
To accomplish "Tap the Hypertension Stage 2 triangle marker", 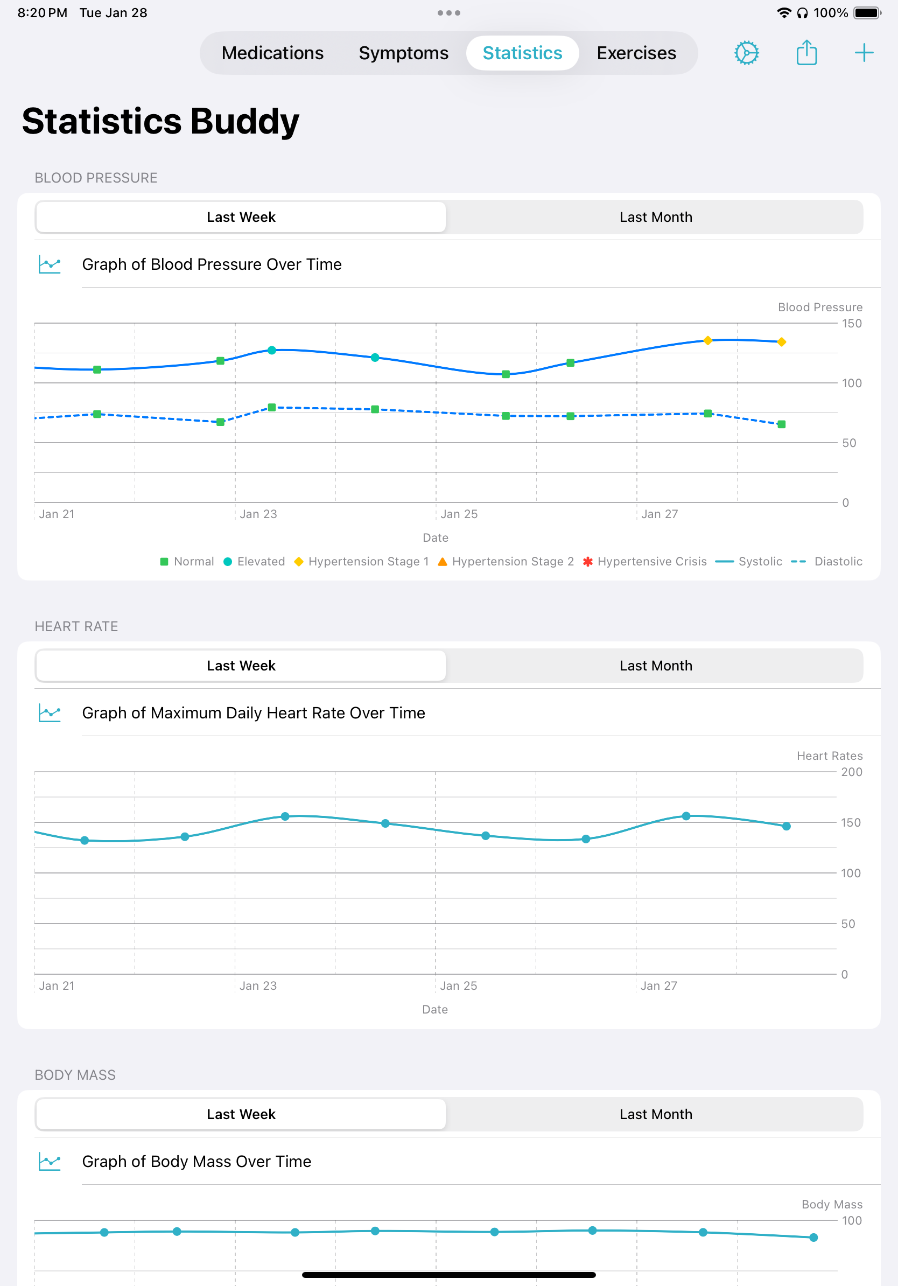I will click(x=443, y=561).
